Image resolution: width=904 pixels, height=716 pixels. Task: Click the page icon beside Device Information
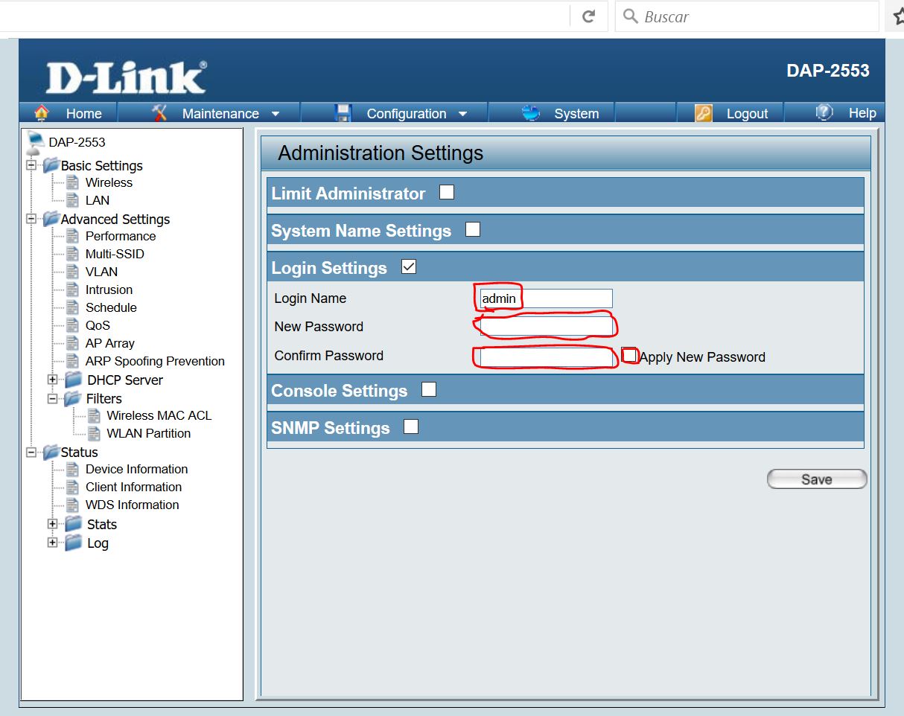point(72,469)
